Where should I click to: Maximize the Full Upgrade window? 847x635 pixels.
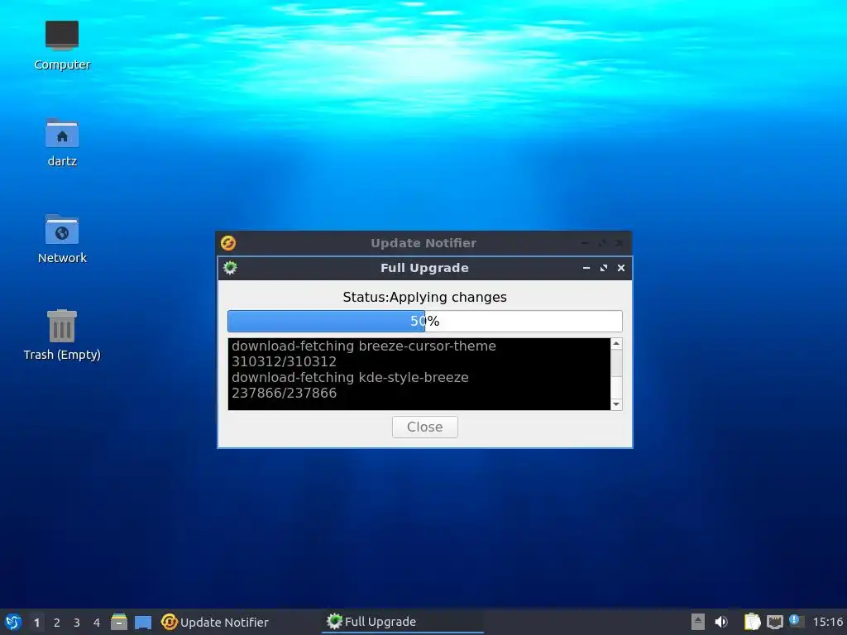[x=604, y=268]
